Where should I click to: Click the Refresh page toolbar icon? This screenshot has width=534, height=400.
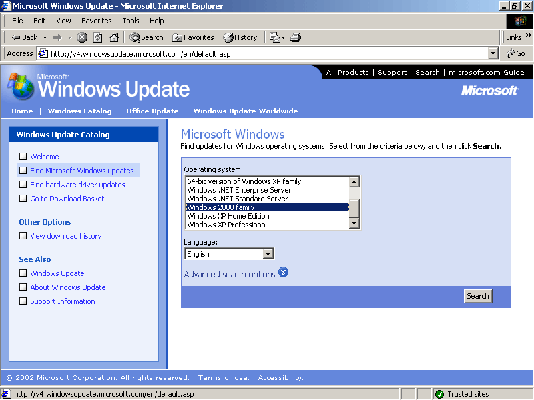98,37
